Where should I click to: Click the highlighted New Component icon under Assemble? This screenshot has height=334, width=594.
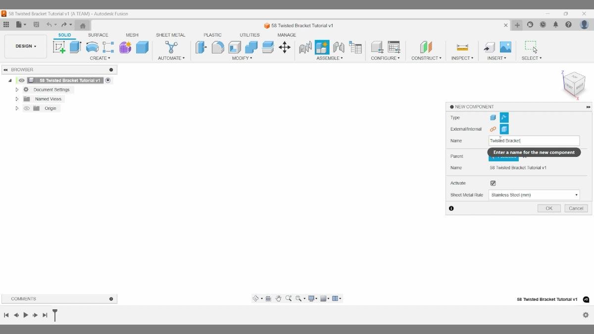[x=322, y=47]
